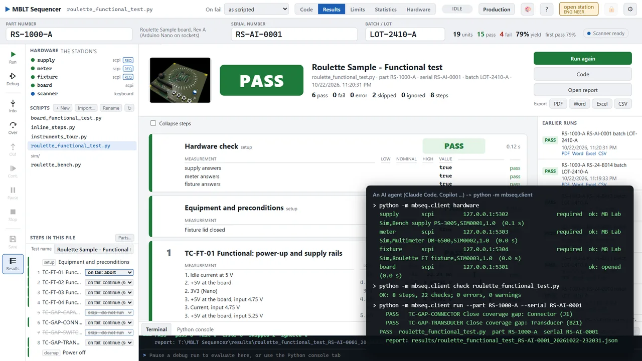The width and height of the screenshot is (642, 361).
Task: Export results as CSV
Action: [x=623, y=104]
